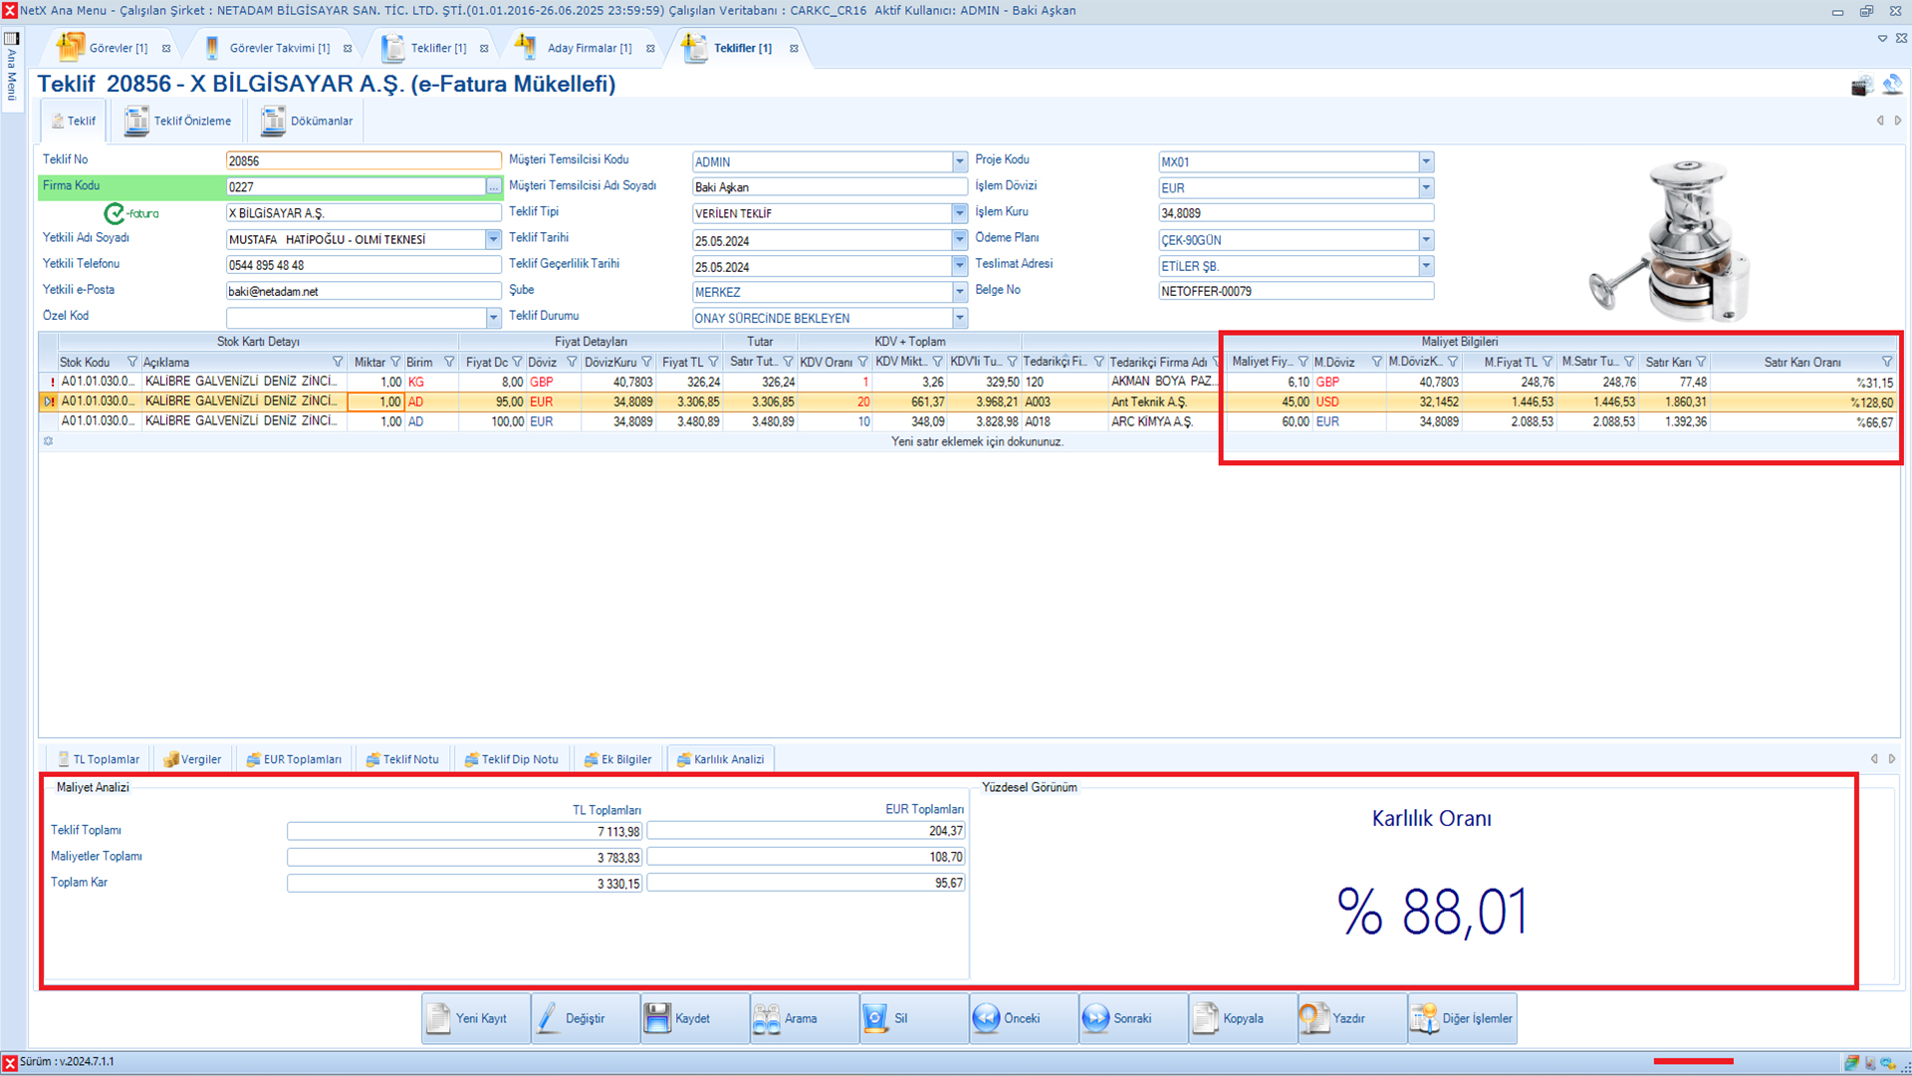The width and height of the screenshot is (1912, 1076).
Task: Click the e-Fatura logo icon
Action: point(131,213)
